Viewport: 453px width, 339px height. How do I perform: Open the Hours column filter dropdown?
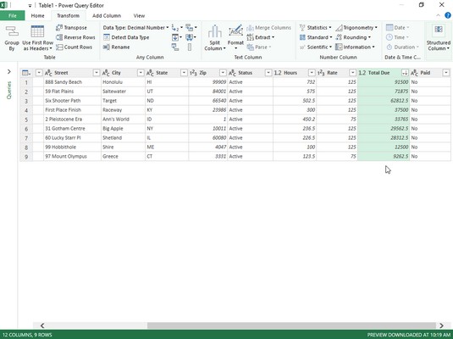coord(312,73)
